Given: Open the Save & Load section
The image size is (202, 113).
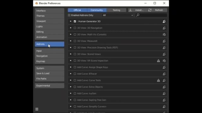Looking at the screenshot, I should pyautogui.click(x=50, y=73).
